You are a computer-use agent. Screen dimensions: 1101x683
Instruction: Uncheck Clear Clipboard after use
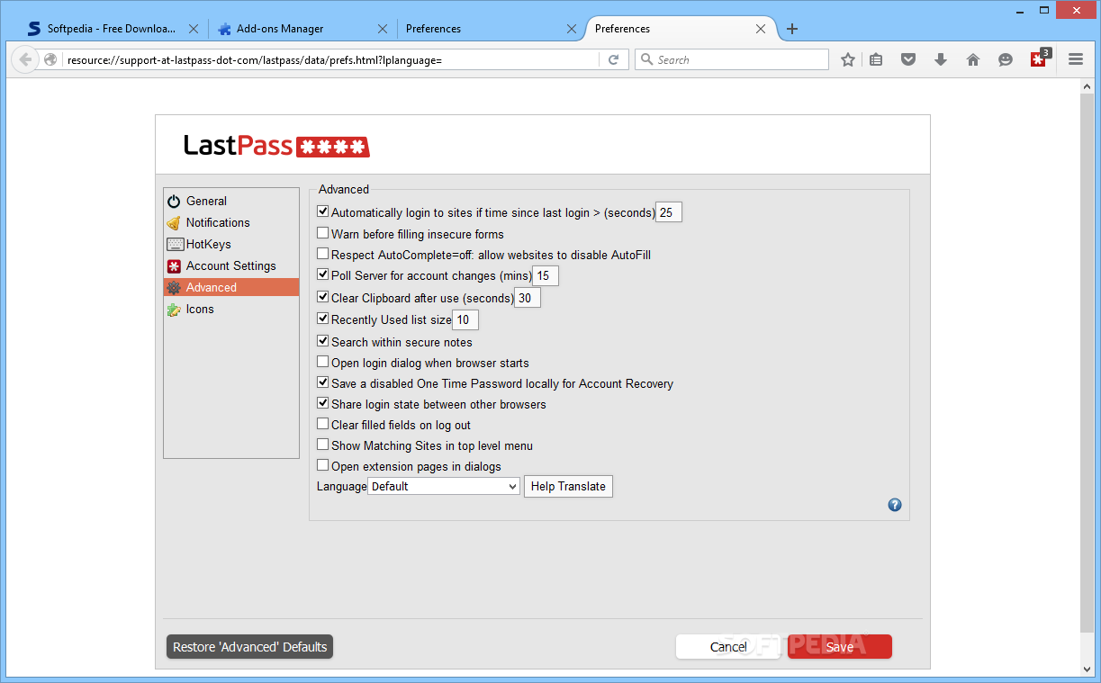[x=323, y=297]
